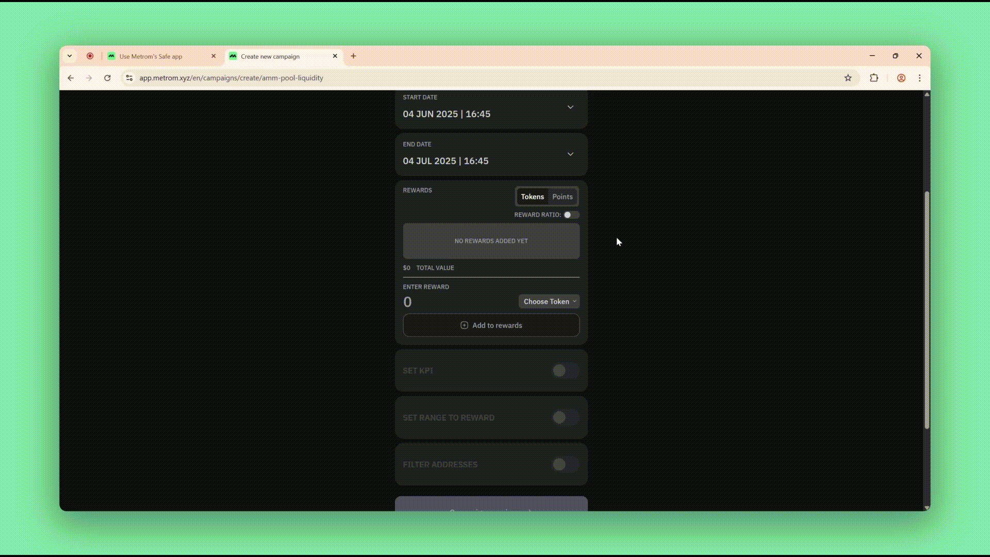Click the site information icon in address bar

pos(129,78)
